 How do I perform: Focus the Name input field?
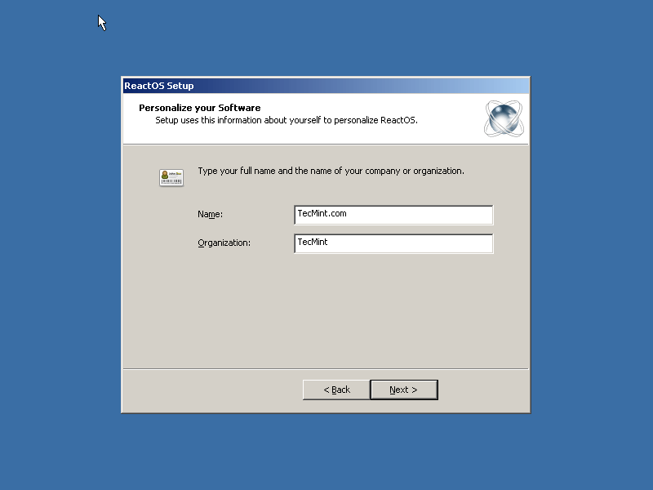393,215
